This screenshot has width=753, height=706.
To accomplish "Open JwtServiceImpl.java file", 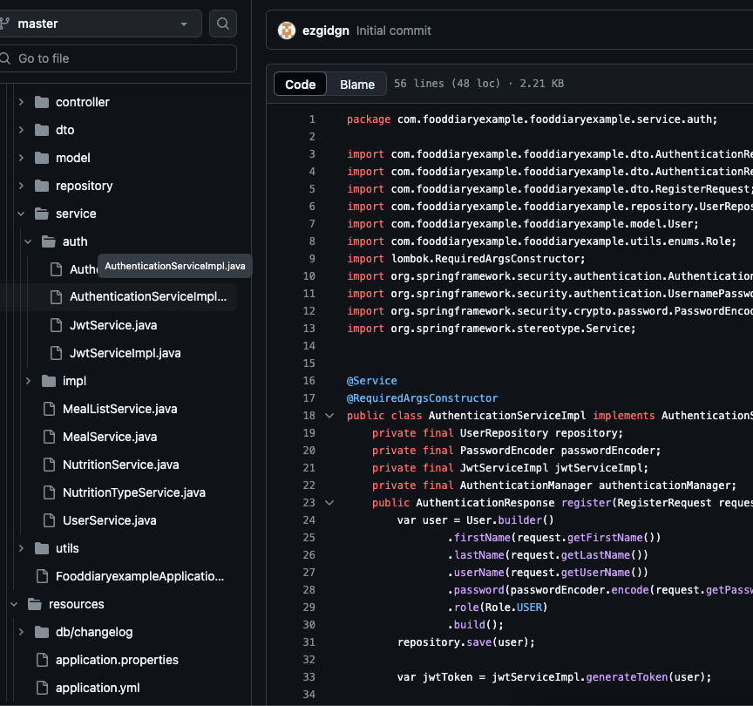I will pyautogui.click(x=125, y=353).
